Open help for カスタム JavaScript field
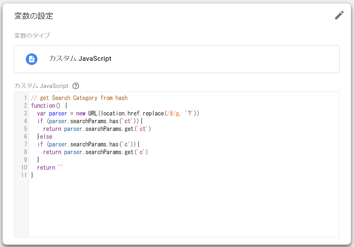Viewport: 354px width, 247px height. click(76, 86)
